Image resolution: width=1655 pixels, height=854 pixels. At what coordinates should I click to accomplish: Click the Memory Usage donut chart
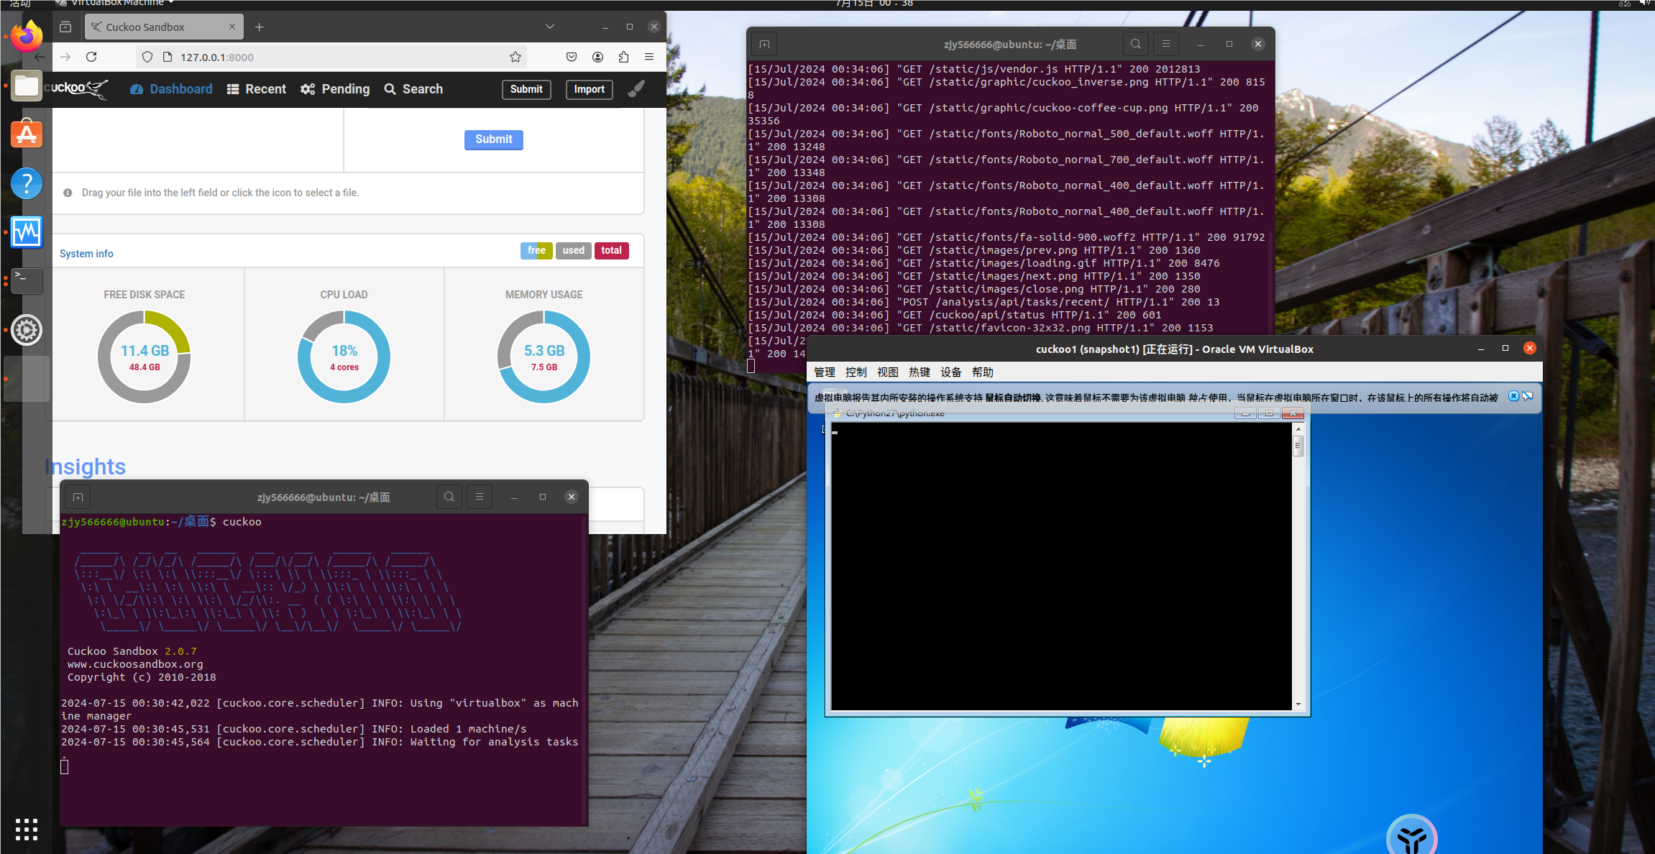[544, 357]
